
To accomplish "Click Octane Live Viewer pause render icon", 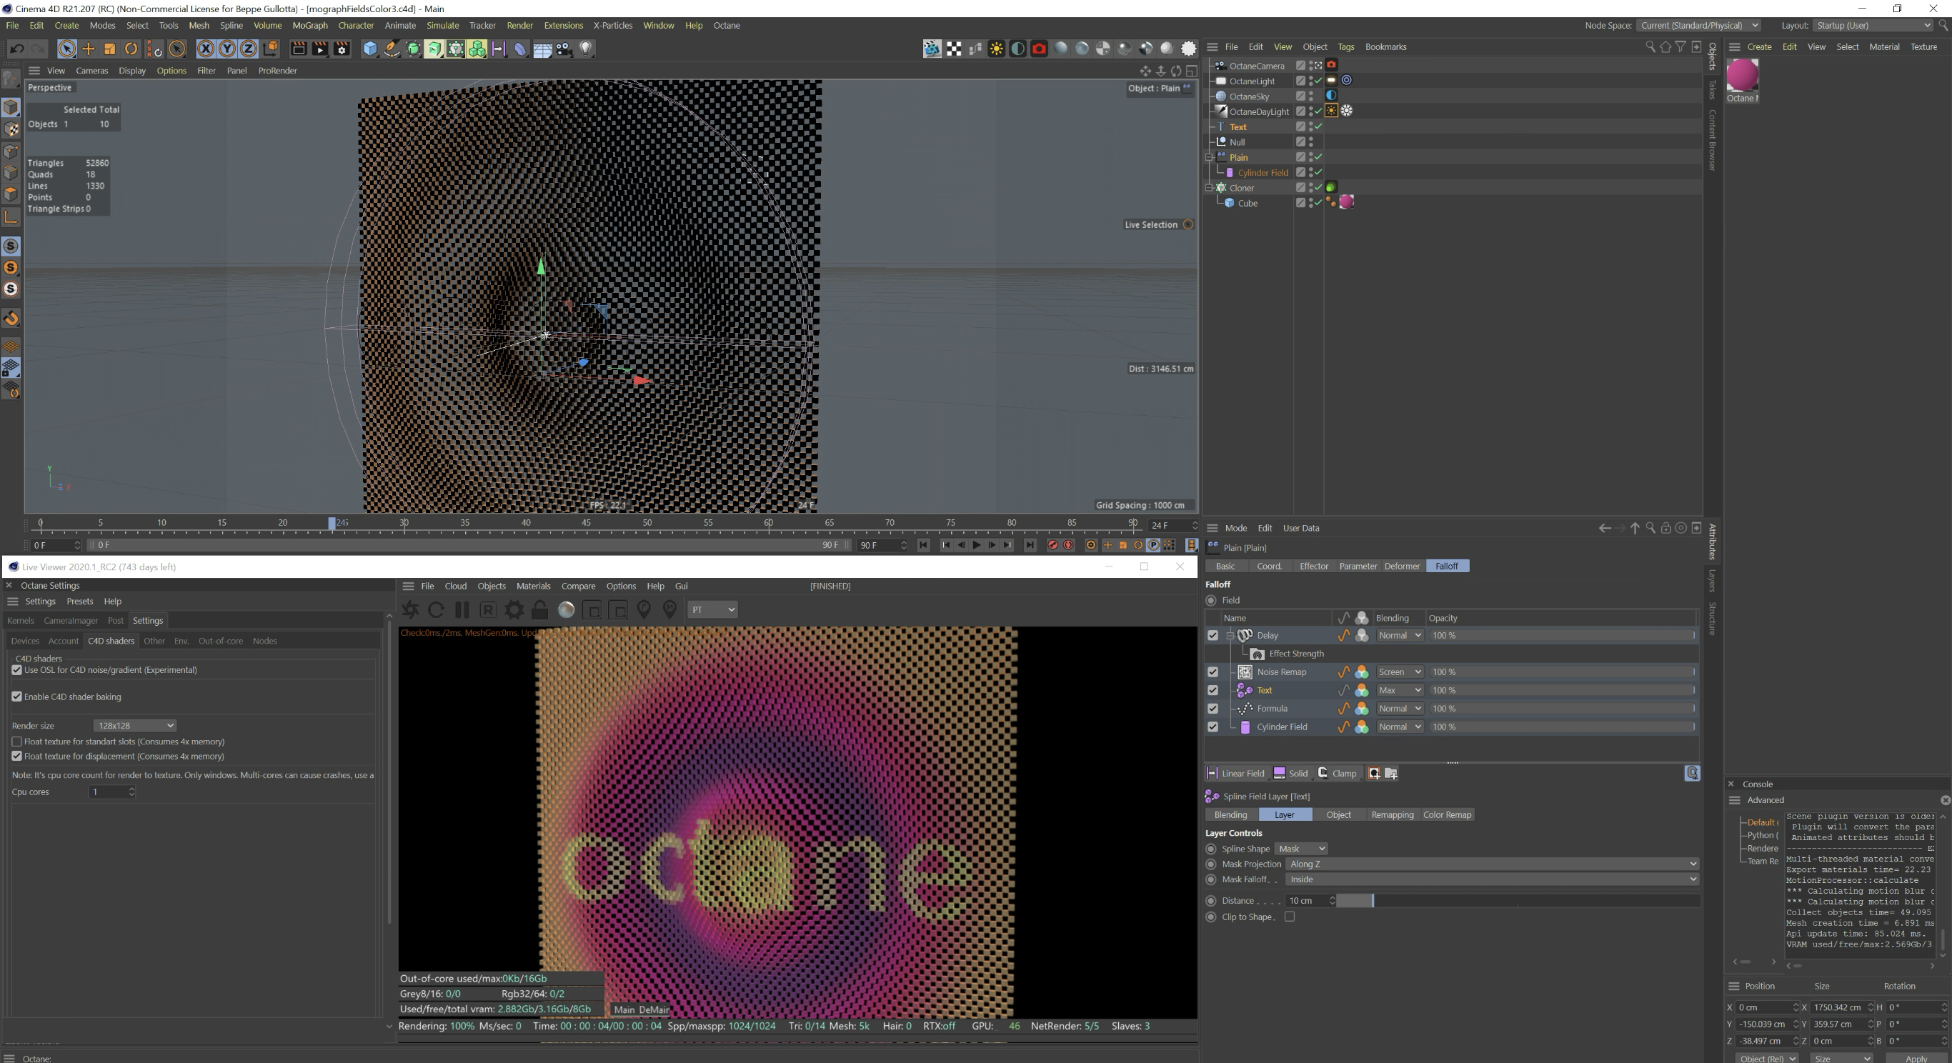I will tap(462, 610).
